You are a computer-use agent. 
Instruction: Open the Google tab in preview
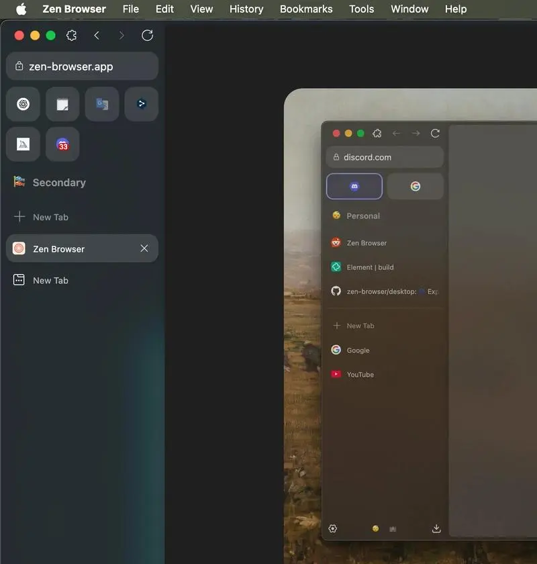[x=385, y=350]
